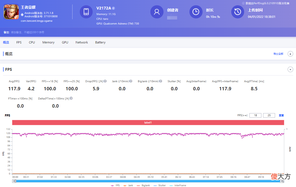Open Drop(FPS) help question mark
Image resolution: width=296 pixels, height=187 pixels.
click(105, 81)
